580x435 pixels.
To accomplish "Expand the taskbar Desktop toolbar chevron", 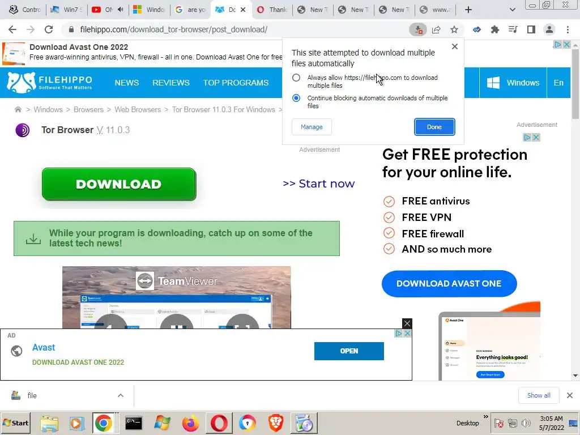I will pos(485,417).
